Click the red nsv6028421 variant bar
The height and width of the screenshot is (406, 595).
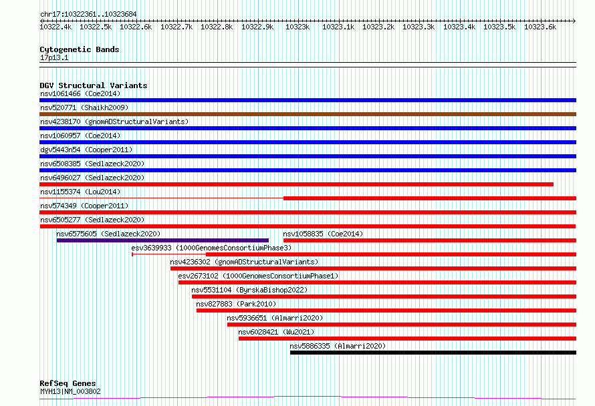point(408,339)
